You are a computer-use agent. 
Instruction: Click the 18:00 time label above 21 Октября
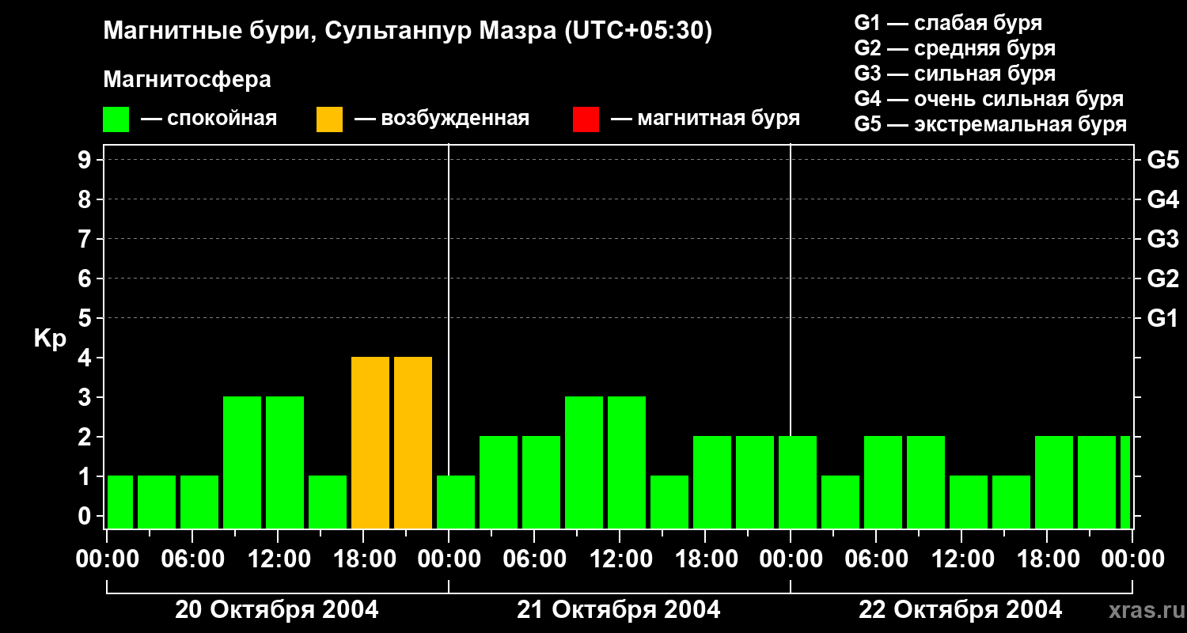point(705,559)
